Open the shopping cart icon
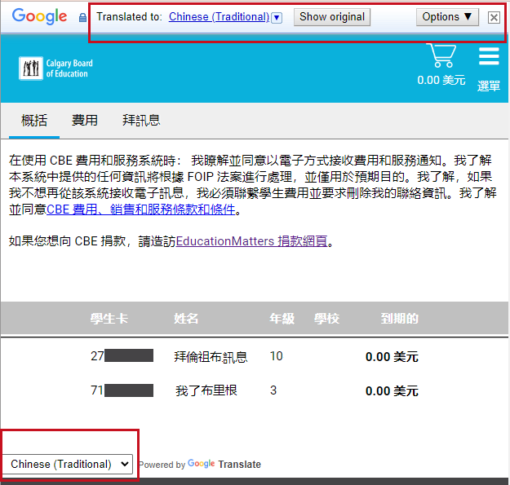This screenshot has height=485, width=510. pos(441,55)
